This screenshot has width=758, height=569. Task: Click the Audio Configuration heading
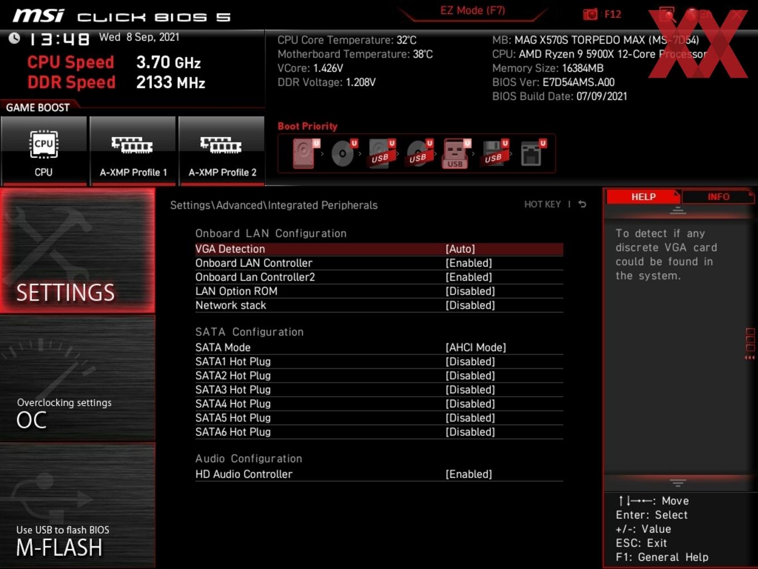(x=249, y=459)
